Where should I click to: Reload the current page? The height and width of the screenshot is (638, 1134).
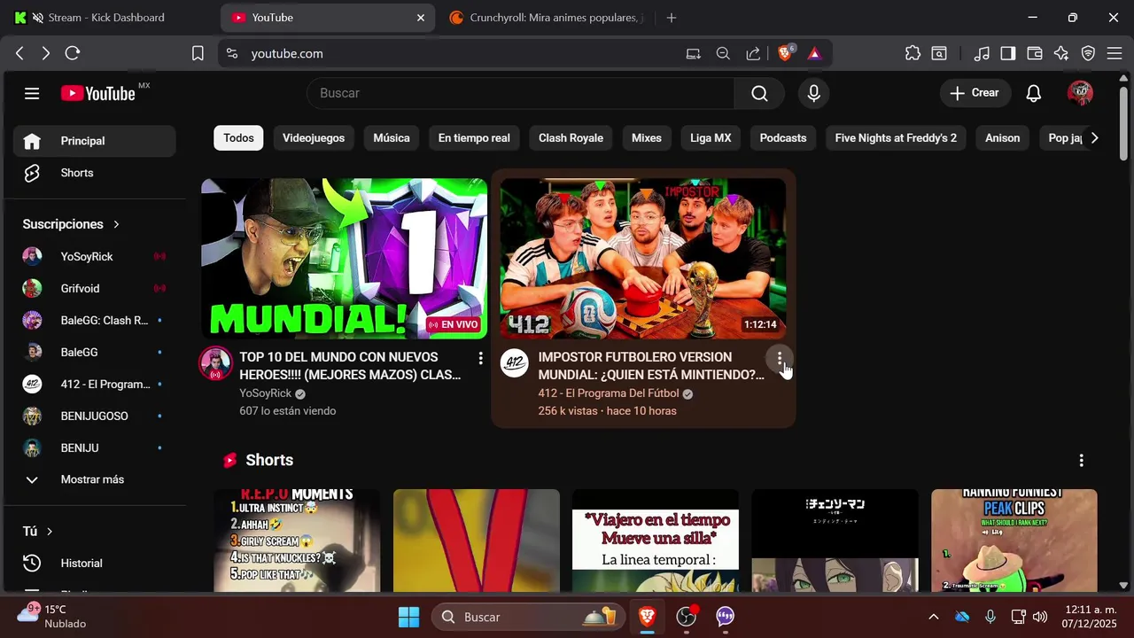73,53
